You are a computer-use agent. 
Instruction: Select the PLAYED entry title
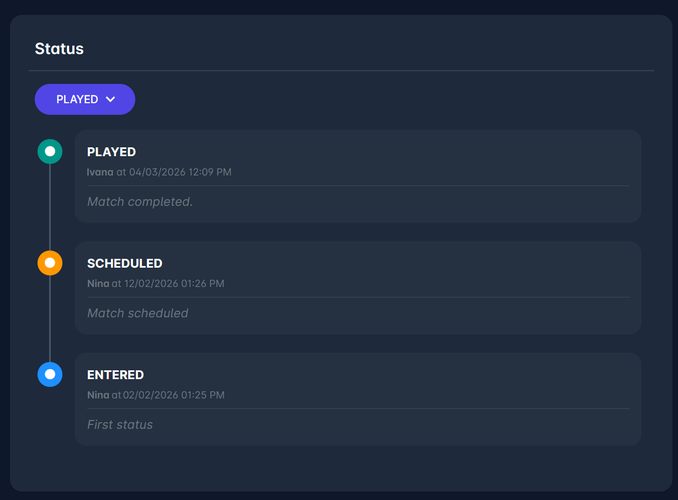click(112, 152)
